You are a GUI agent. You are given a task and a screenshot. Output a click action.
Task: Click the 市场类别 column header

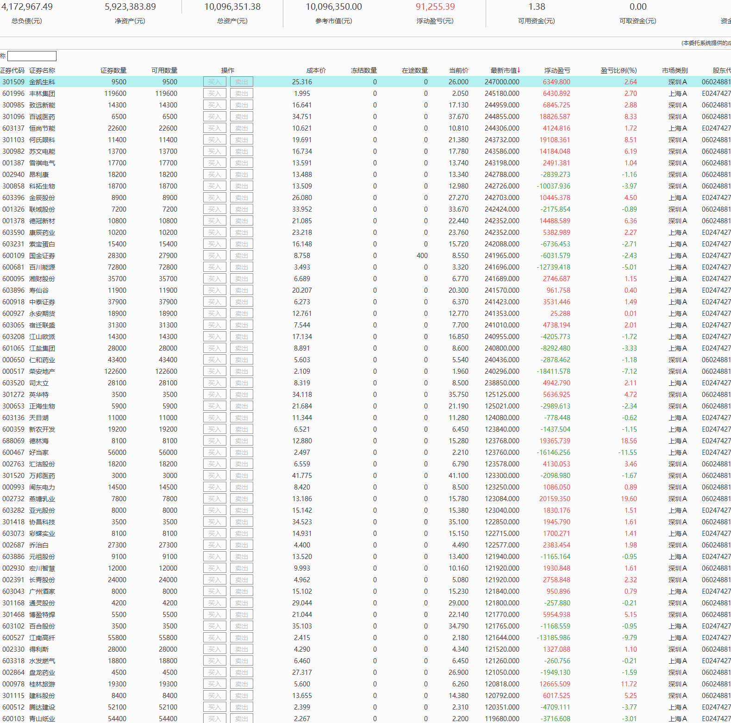tap(675, 70)
